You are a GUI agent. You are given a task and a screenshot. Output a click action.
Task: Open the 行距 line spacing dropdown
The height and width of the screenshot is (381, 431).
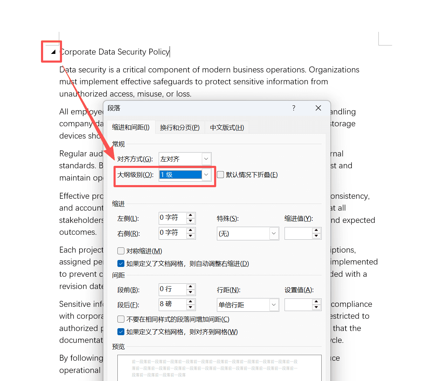274,305
